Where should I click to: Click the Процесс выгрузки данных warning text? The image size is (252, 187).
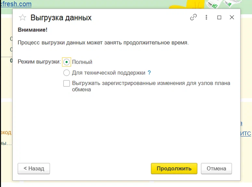tap(103, 43)
